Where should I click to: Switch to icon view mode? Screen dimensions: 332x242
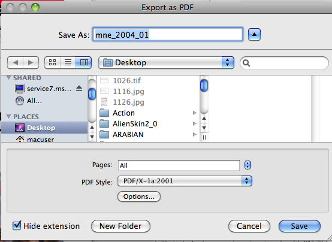(x=52, y=62)
